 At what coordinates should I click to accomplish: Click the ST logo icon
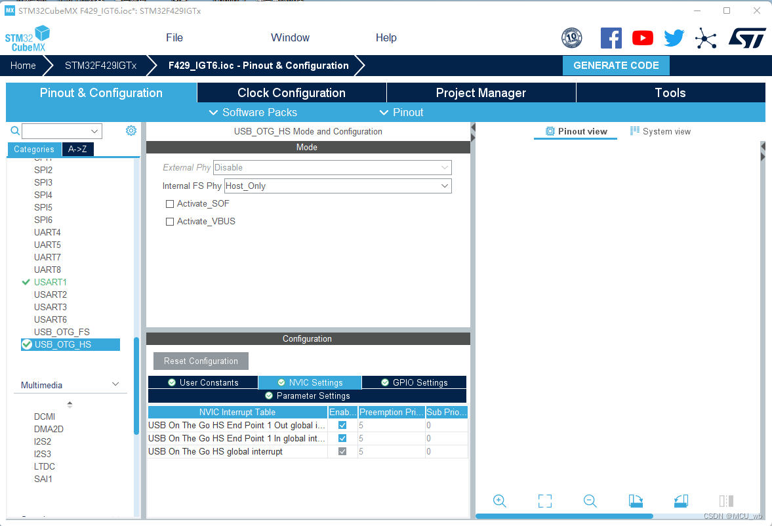click(747, 38)
